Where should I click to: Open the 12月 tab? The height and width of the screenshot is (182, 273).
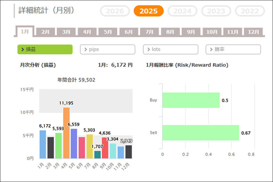click(x=253, y=32)
